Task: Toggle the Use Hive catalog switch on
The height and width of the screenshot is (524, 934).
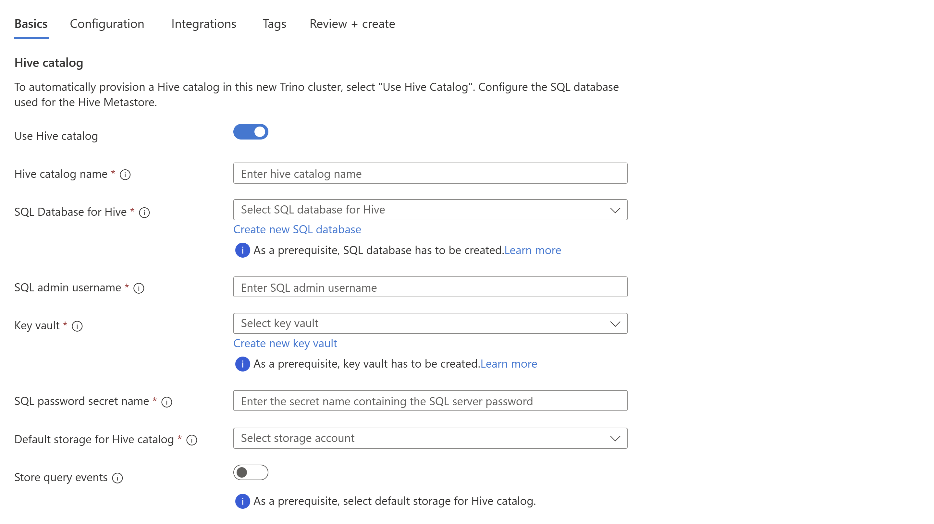Action: [250, 131]
